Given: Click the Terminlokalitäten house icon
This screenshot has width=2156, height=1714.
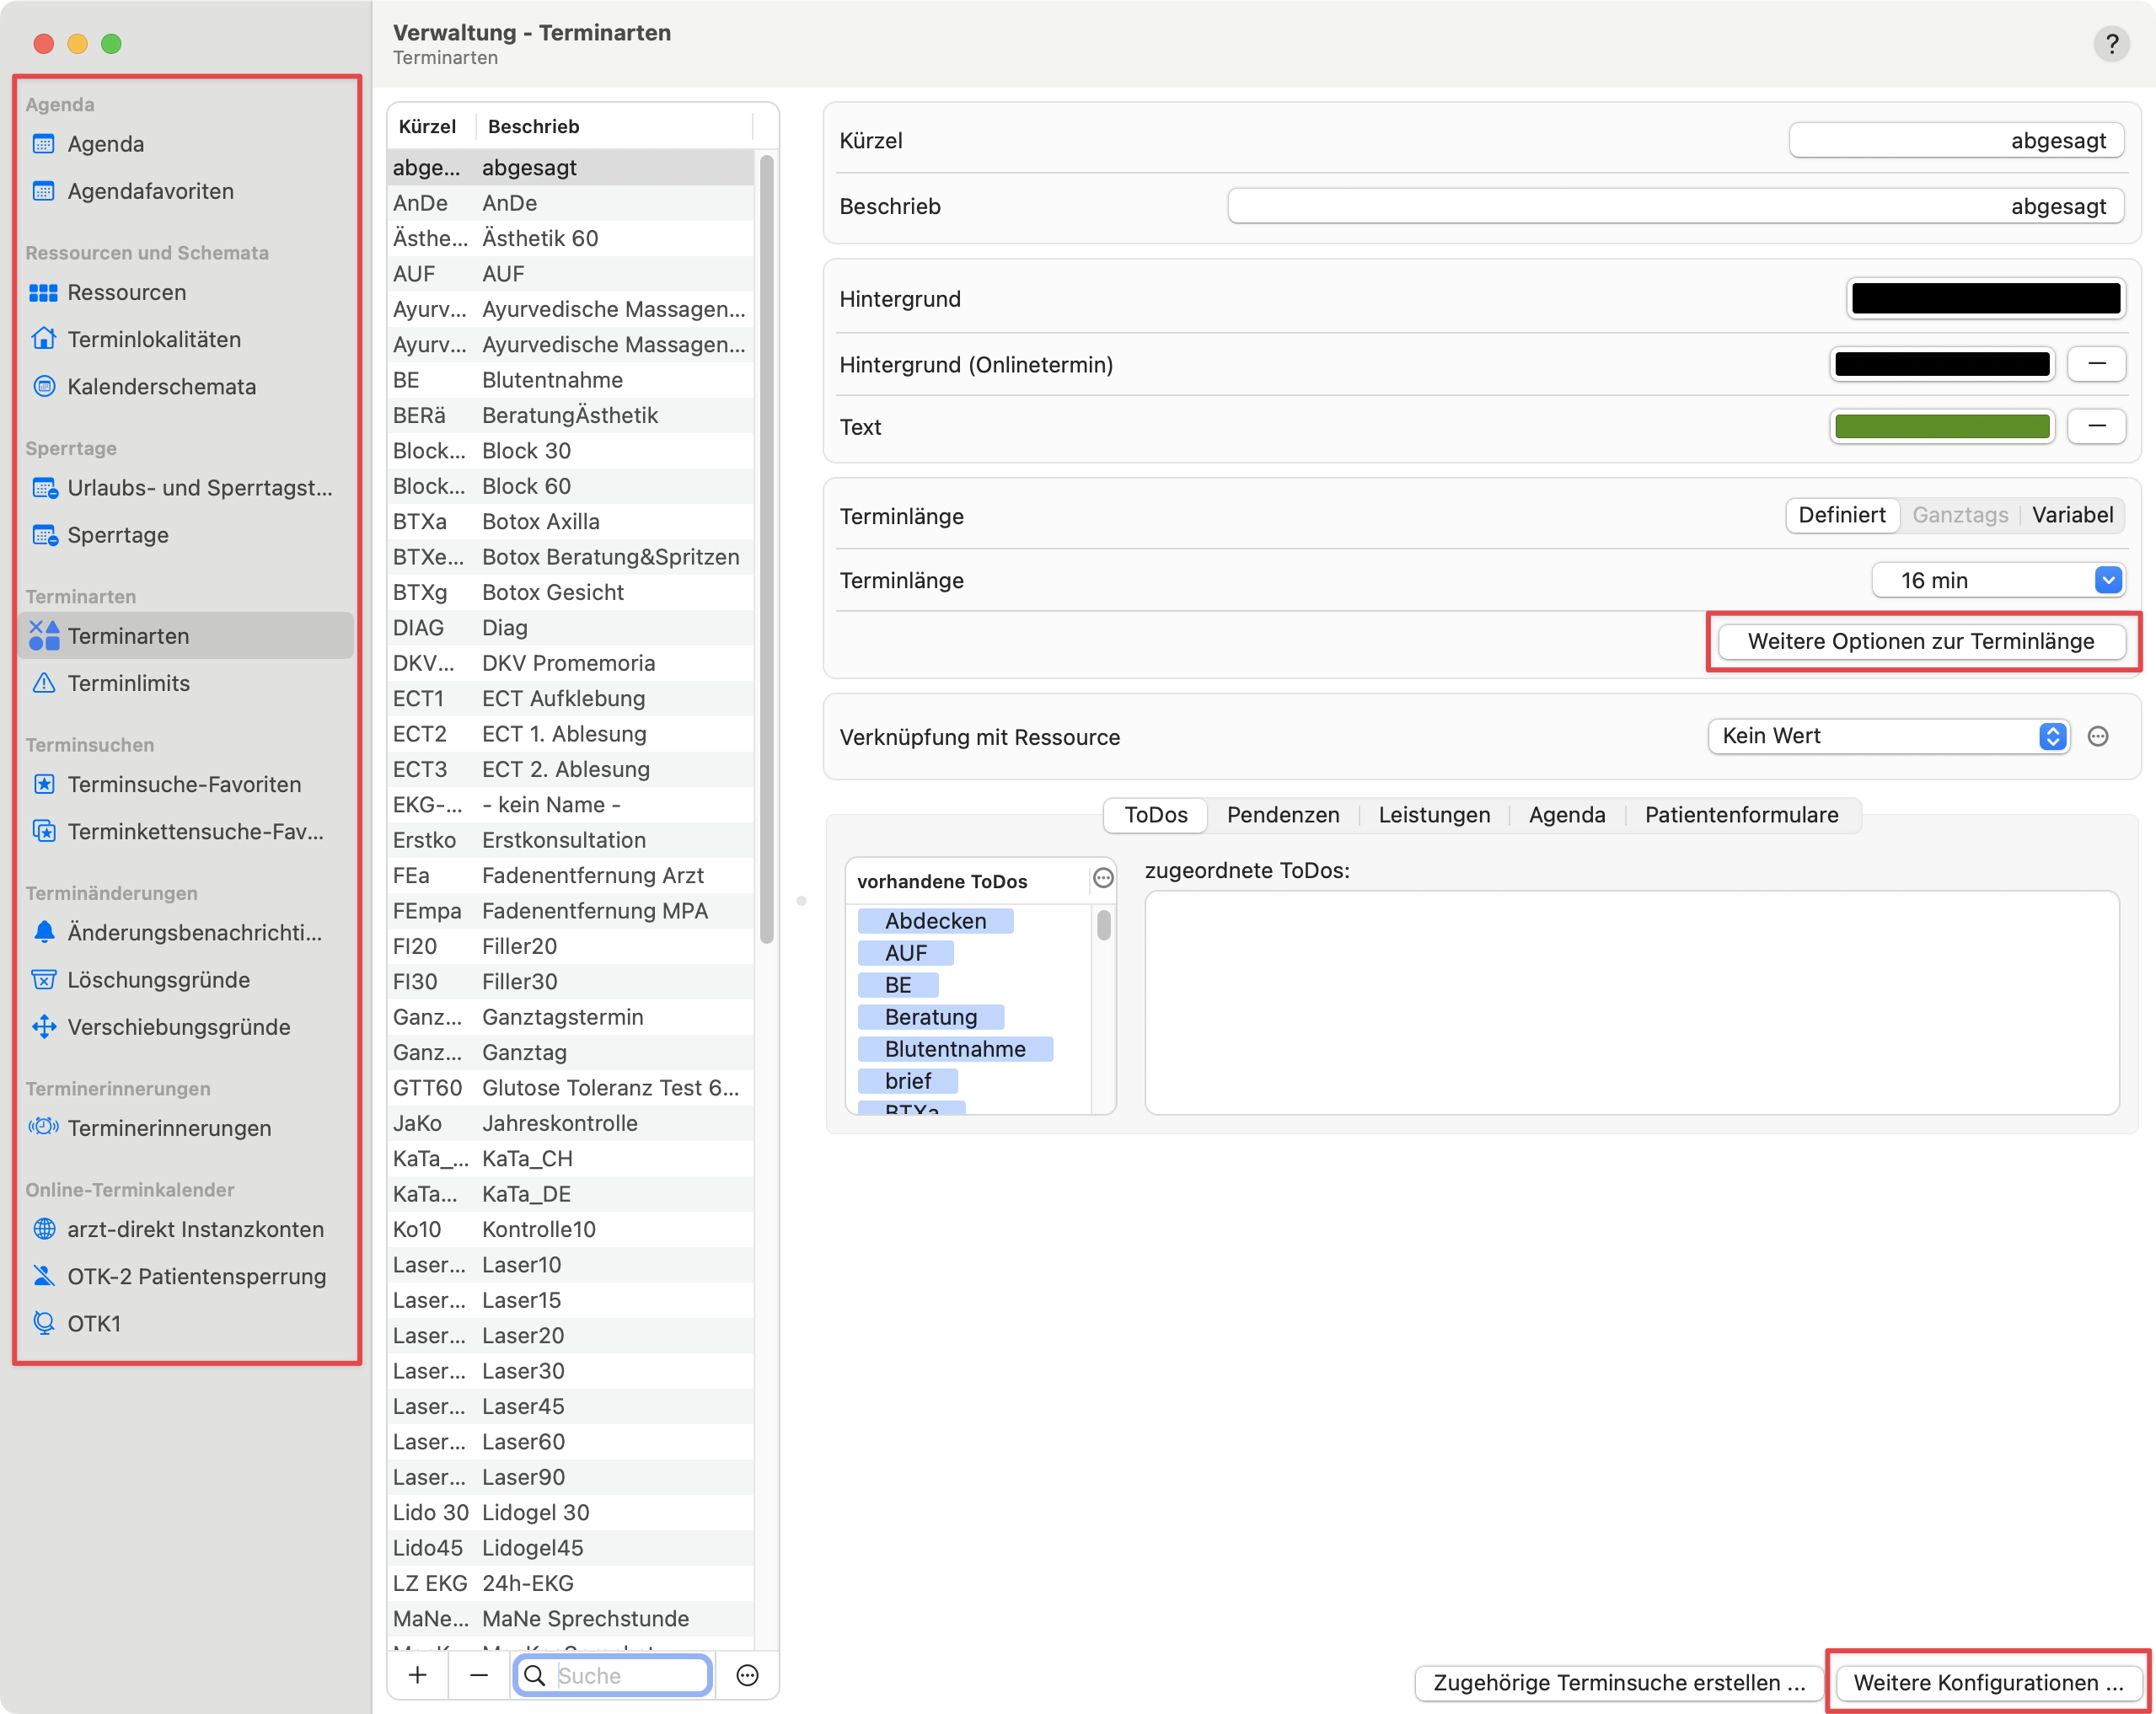Looking at the screenshot, I should pos(43,339).
